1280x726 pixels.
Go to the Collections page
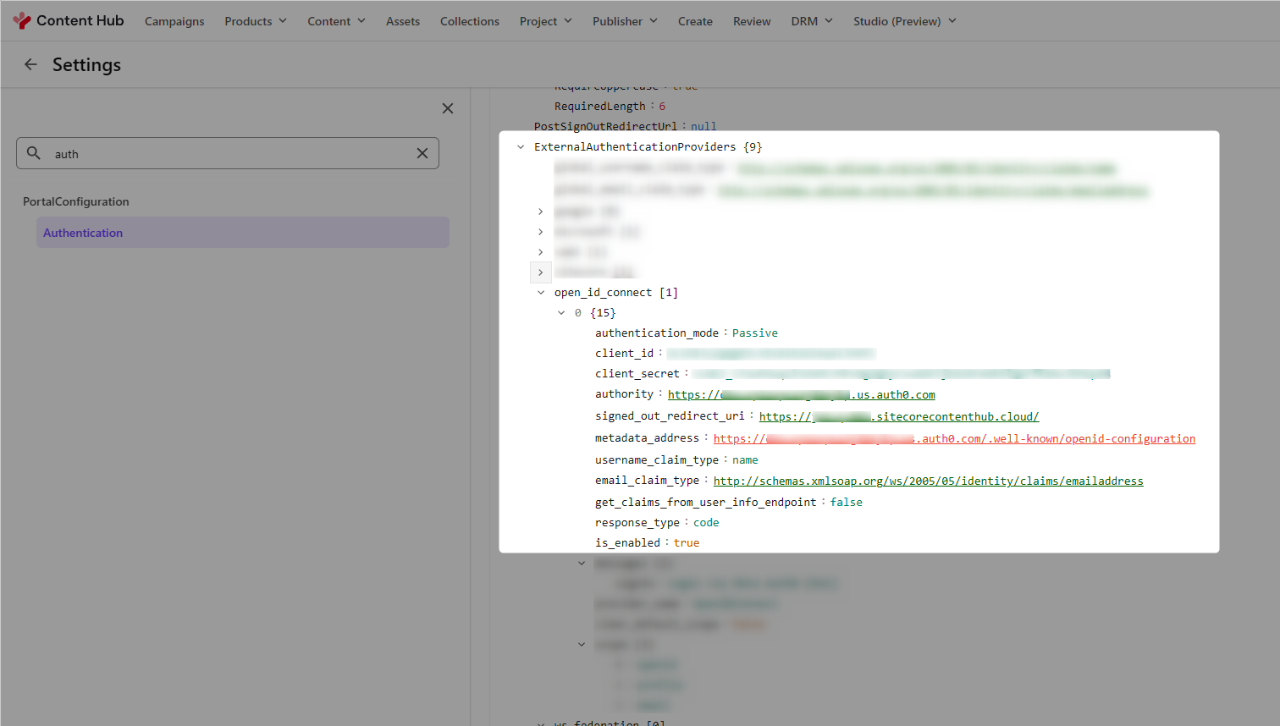coord(470,21)
